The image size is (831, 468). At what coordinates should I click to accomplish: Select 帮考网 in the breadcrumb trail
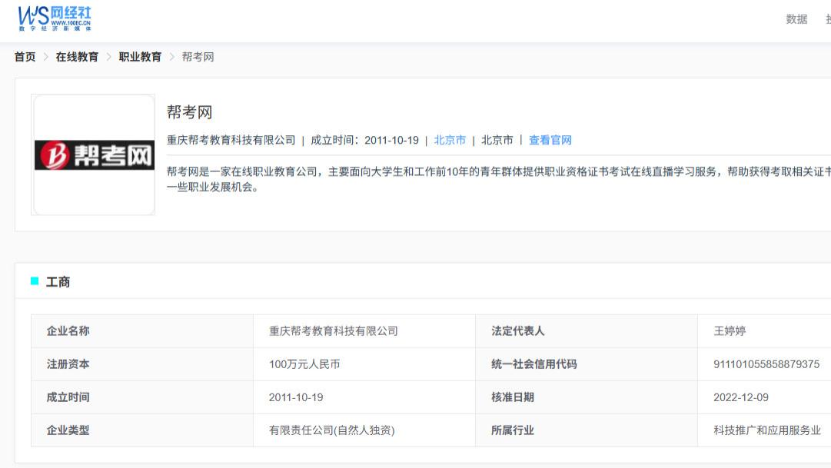click(x=199, y=56)
